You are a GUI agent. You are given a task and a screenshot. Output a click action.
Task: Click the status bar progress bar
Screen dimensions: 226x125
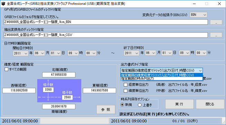point(75,121)
